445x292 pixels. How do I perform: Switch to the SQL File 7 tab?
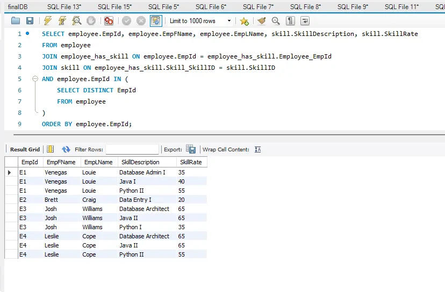point(258,7)
